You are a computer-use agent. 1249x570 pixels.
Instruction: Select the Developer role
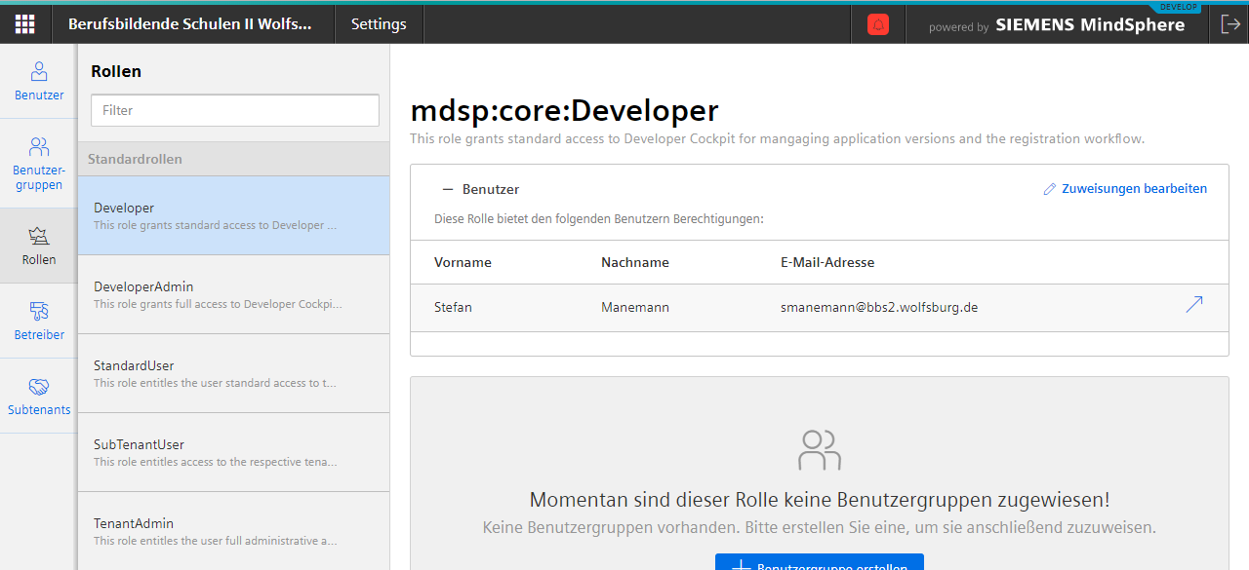[x=233, y=215]
